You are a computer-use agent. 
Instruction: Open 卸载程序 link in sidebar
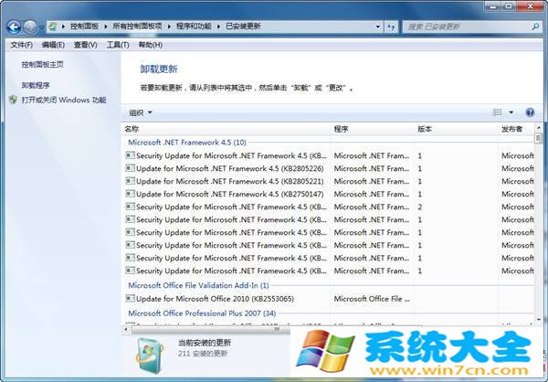pyautogui.click(x=36, y=85)
